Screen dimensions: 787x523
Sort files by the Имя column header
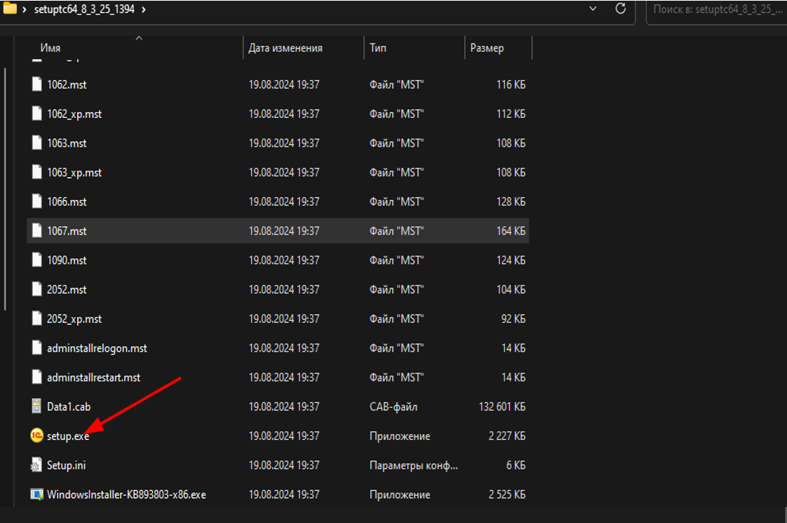point(50,48)
